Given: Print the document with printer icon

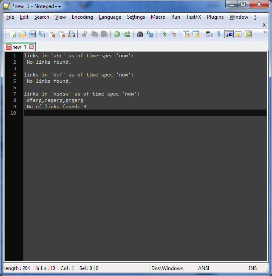Looking at the screenshot, I should click(71, 34).
